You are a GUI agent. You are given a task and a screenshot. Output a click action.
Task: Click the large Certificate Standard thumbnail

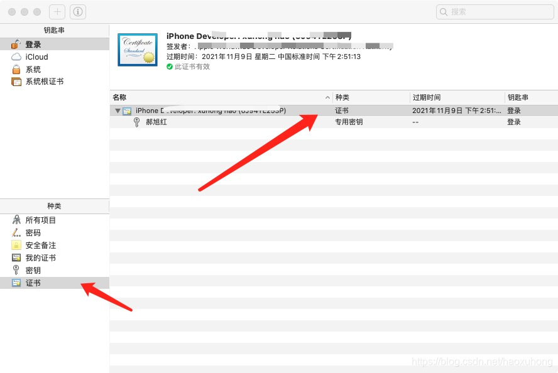pos(138,50)
